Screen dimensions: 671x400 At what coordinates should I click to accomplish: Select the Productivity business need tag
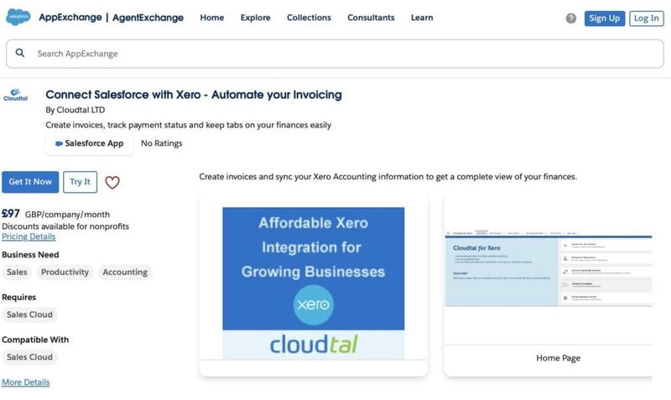(x=65, y=272)
